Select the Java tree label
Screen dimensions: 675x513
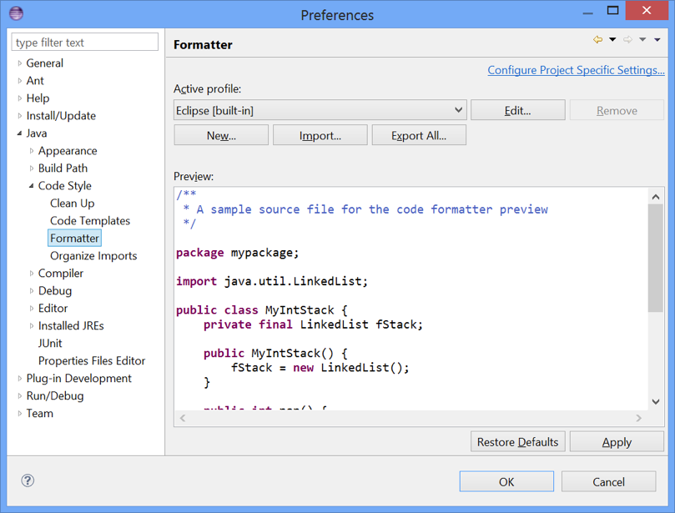37,133
